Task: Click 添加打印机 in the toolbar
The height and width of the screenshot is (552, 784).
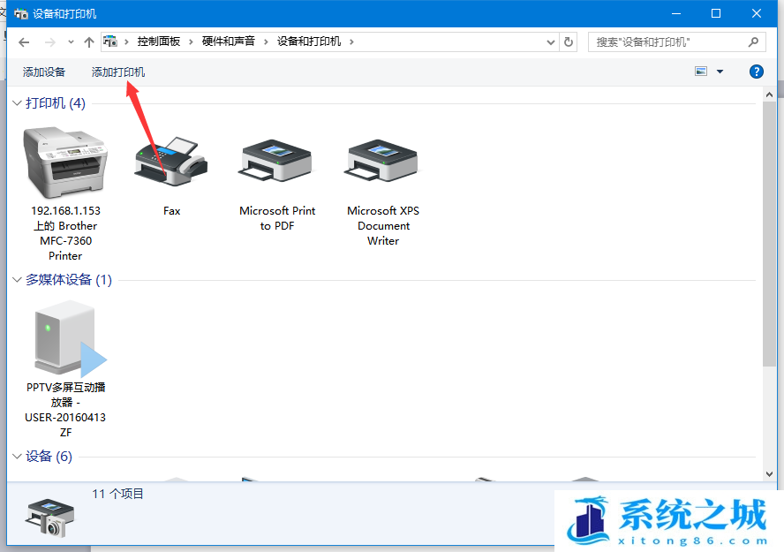Action: tap(118, 72)
